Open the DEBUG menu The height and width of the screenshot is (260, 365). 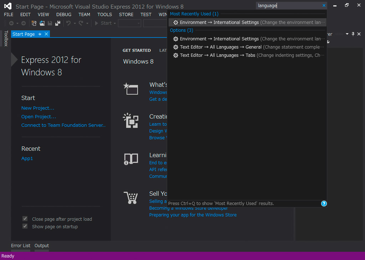pyautogui.click(x=64, y=14)
